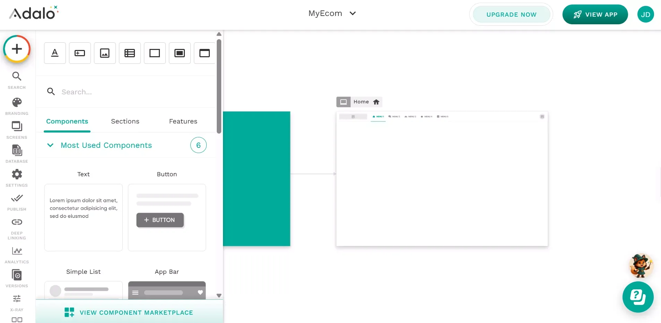
Task: Click the home icon in Home screen label
Action: [x=376, y=102]
